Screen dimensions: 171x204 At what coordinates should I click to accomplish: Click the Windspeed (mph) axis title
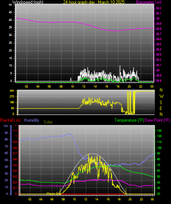coord(28,2)
